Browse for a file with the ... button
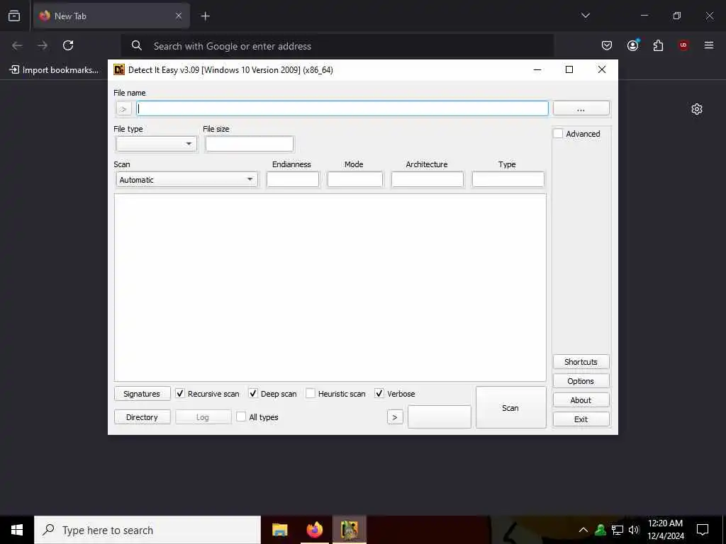Viewport: 726px width, 544px height. (x=581, y=108)
